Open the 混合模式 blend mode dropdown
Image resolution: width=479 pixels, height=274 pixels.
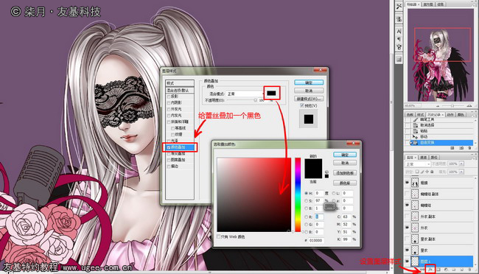(x=245, y=94)
